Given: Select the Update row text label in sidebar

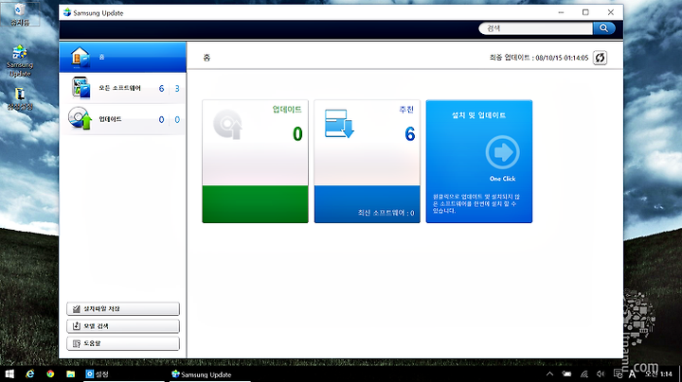Looking at the screenshot, I should pyautogui.click(x=110, y=119).
